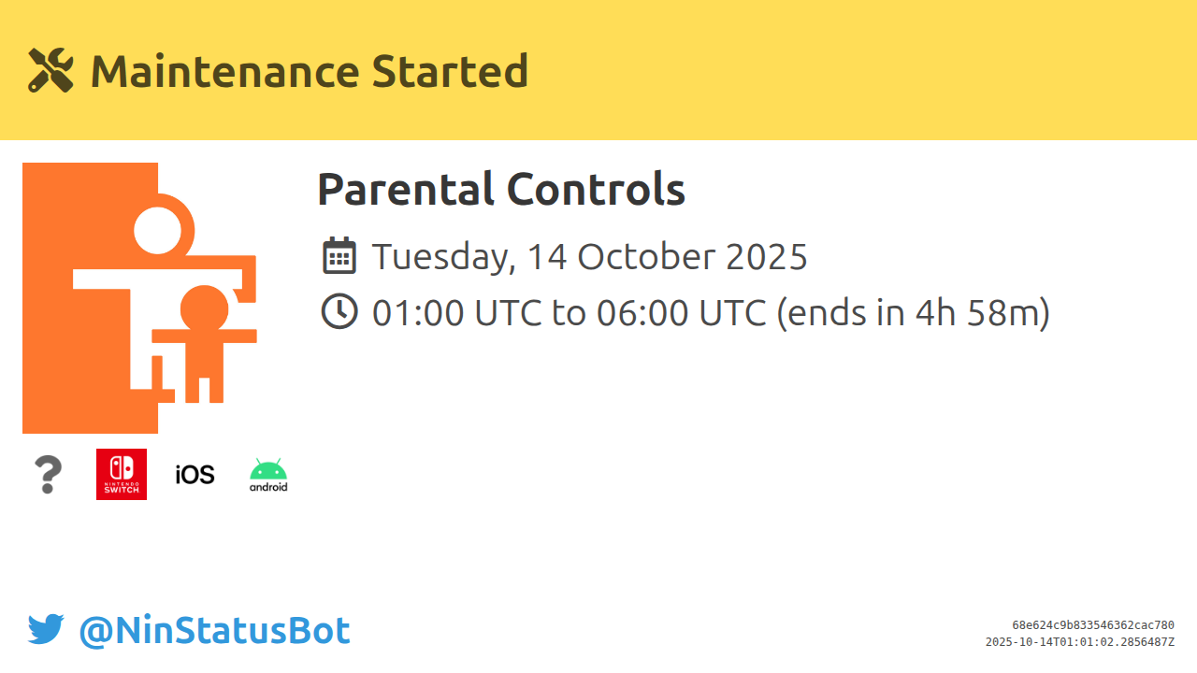
Task: Click the word "Tuesday" in the date
Action: (443, 256)
